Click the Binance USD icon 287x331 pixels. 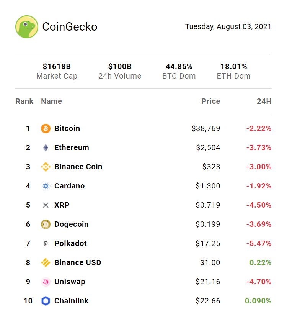point(46,262)
